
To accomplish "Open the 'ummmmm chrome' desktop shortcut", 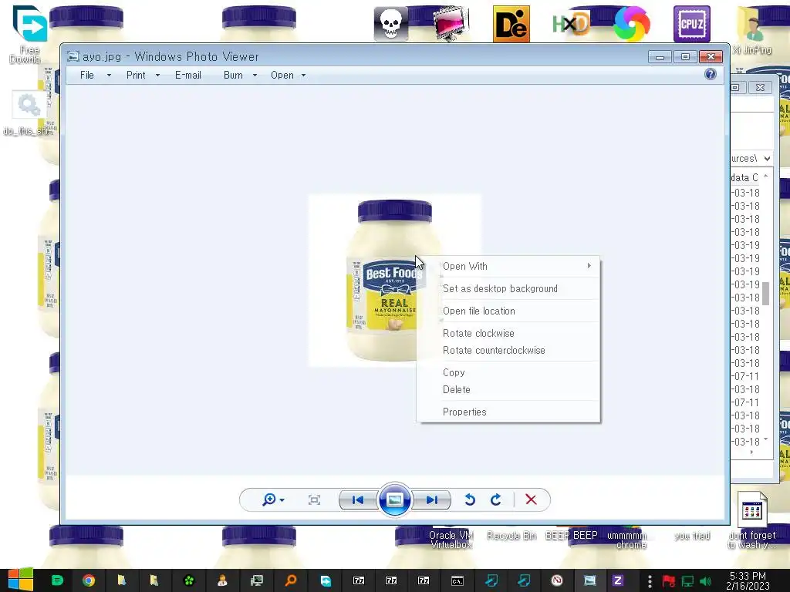I will point(627,540).
